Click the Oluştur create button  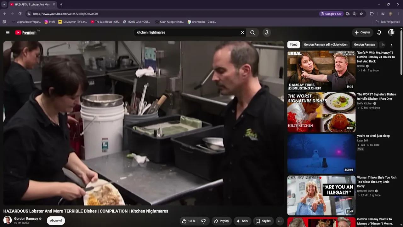point(362,32)
